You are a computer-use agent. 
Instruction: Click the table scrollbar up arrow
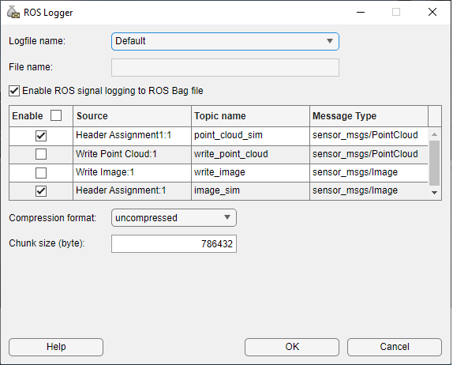[434, 134]
